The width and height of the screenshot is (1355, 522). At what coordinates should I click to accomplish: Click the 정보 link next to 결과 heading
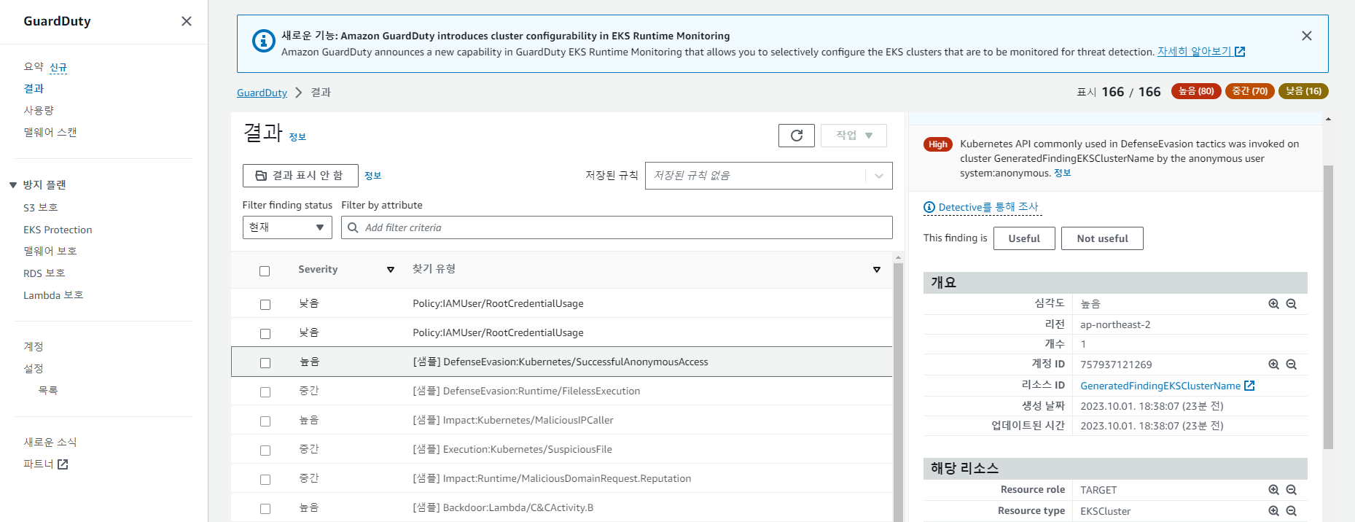(x=297, y=137)
